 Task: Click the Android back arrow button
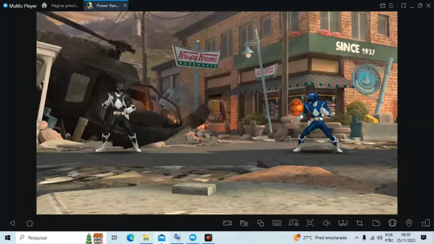pyautogui.click(x=13, y=223)
